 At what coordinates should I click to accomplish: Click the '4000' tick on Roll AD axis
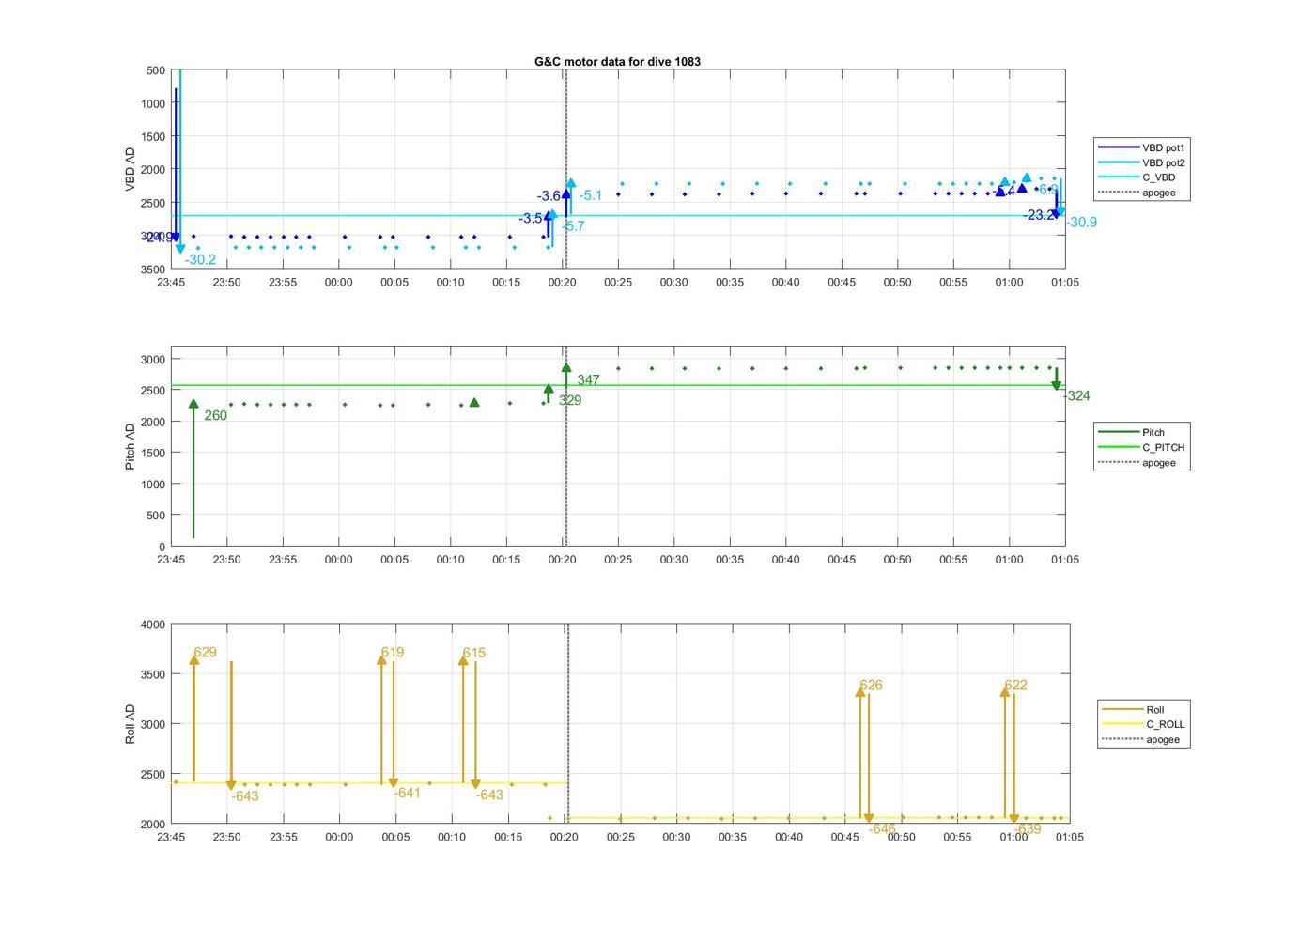(x=152, y=625)
